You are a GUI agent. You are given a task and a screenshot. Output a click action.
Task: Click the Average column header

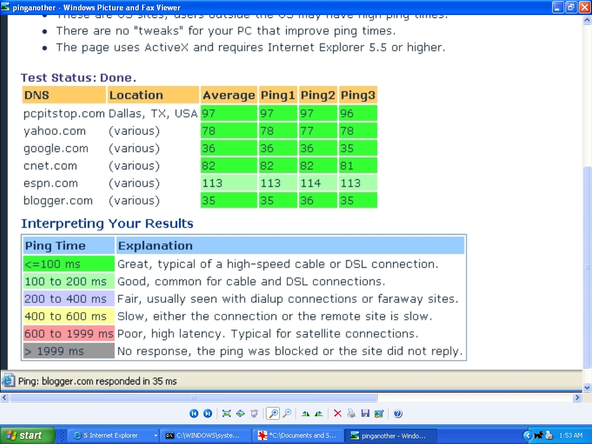click(x=229, y=95)
